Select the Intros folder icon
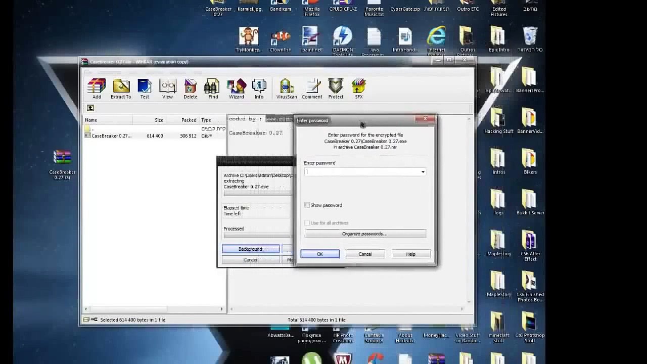This screenshot has height=364, width=647. click(x=499, y=162)
